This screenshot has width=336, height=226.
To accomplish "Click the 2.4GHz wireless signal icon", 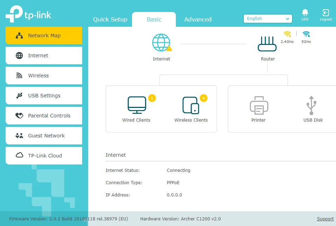I will click(x=287, y=34).
